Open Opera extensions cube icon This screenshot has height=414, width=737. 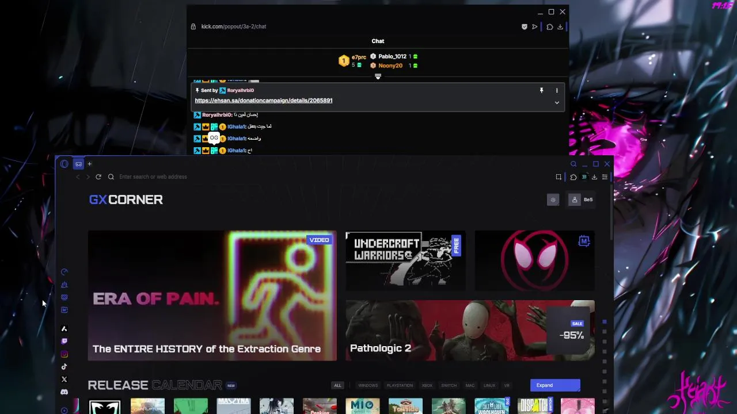573,177
